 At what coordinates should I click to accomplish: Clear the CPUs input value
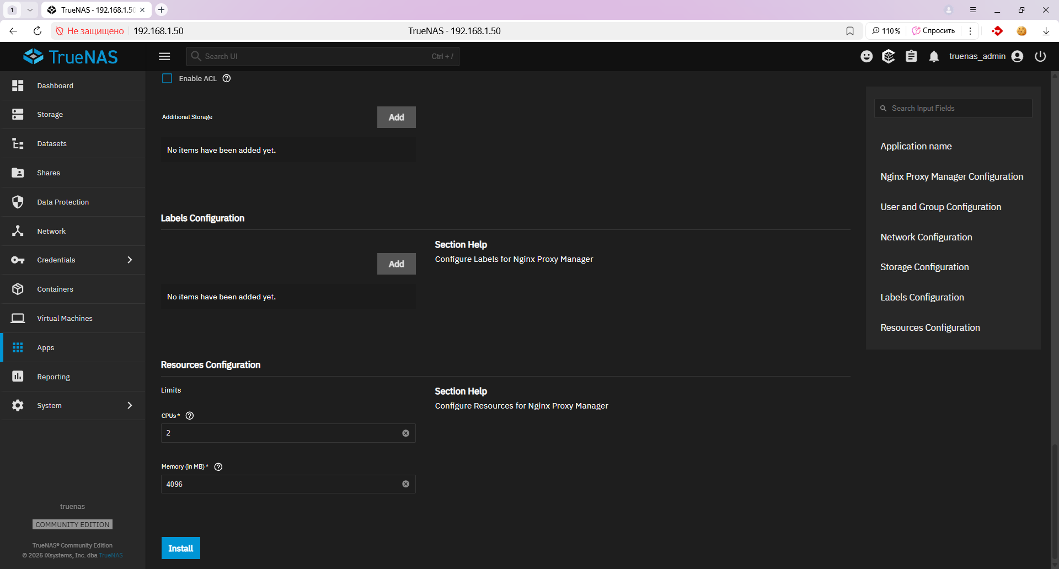click(406, 433)
